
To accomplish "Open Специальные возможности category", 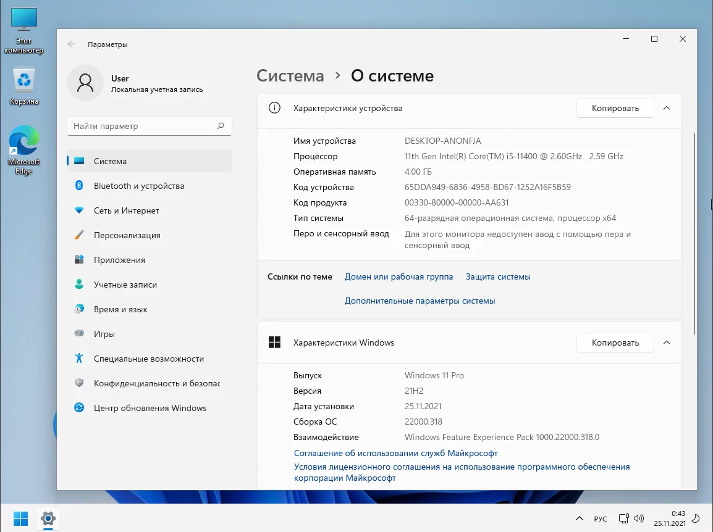I will pos(150,359).
